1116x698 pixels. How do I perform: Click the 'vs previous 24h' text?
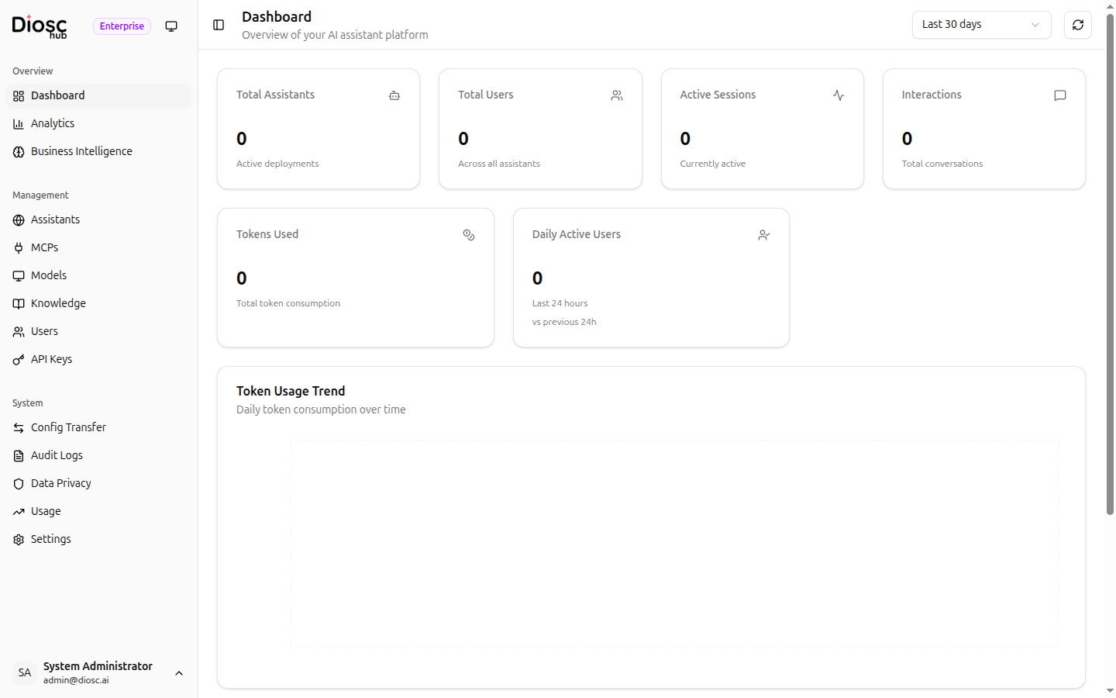tap(564, 322)
